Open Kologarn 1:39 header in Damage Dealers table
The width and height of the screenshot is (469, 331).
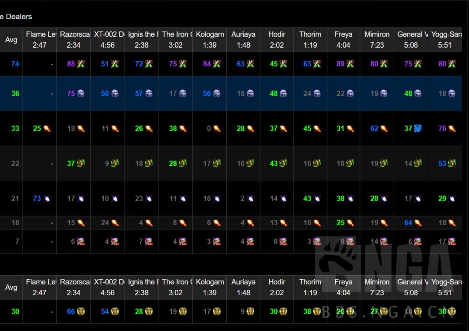[x=210, y=40]
